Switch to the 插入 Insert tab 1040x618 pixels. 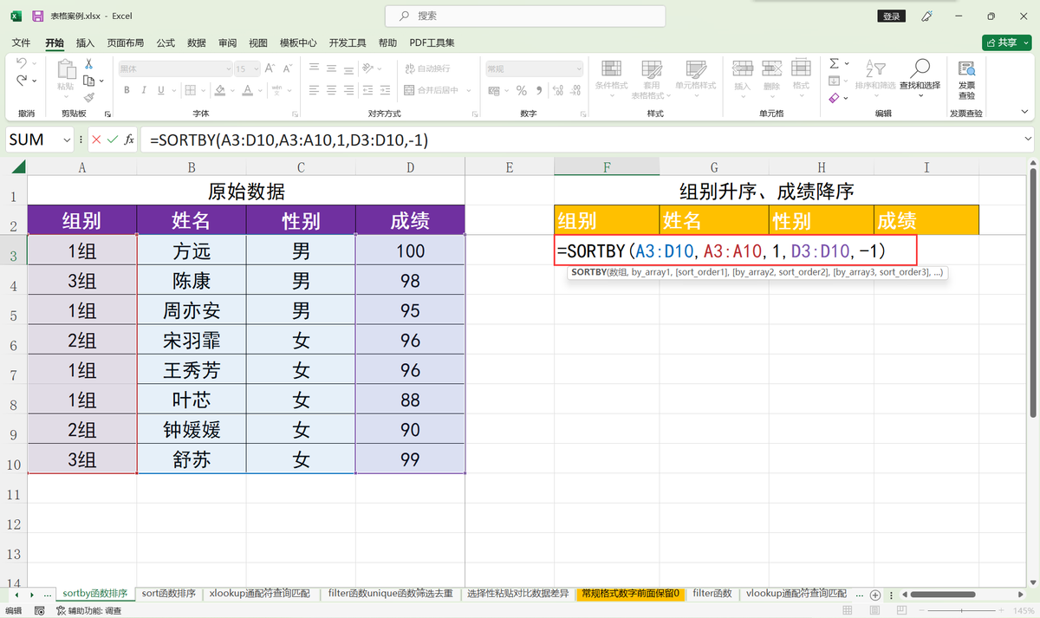pos(86,42)
